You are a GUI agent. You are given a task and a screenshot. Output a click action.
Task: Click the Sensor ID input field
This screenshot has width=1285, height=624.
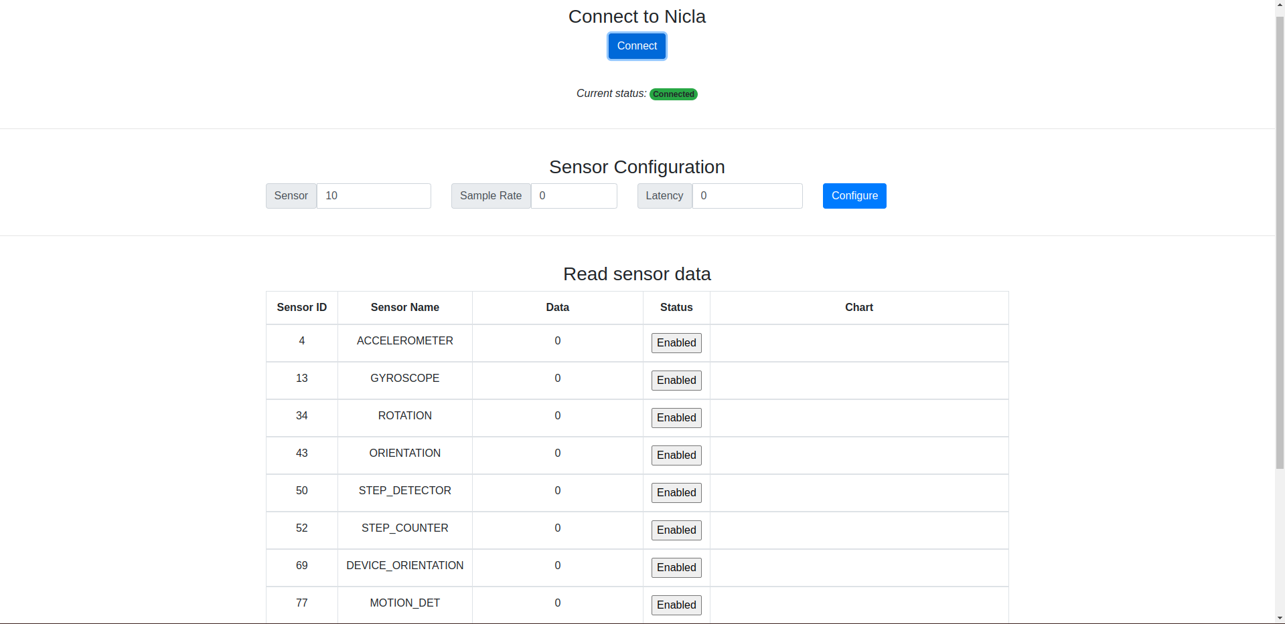[373, 196]
